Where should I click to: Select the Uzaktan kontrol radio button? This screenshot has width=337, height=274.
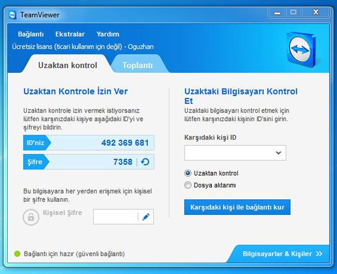188,173
